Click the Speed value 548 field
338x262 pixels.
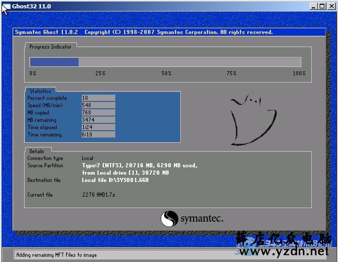(99, 105)
